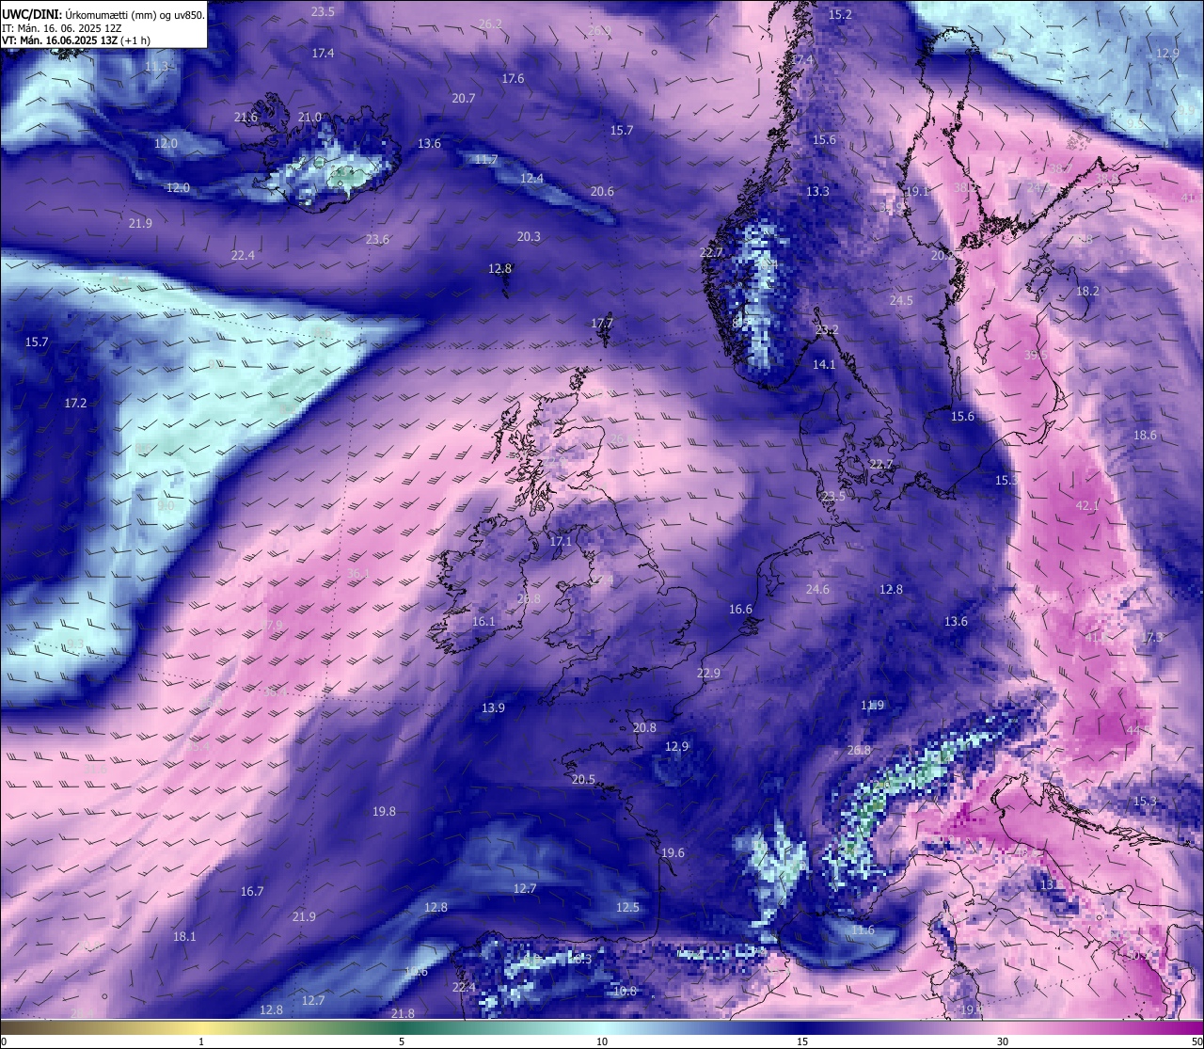Click the 23.6 value south of Iceland
1204x1049 pixels.
(x=377, y=240)
